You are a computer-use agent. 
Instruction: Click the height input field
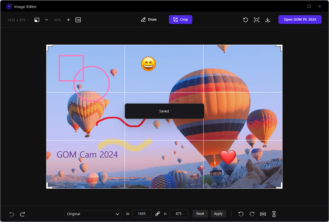pos(179,214)
